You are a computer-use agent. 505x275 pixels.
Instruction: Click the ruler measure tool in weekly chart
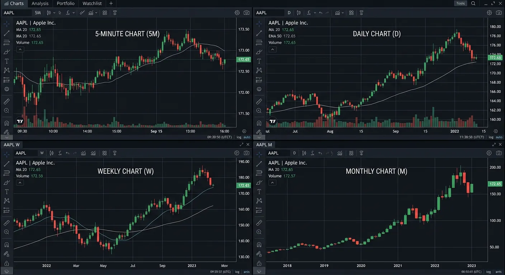pos(7,223)
